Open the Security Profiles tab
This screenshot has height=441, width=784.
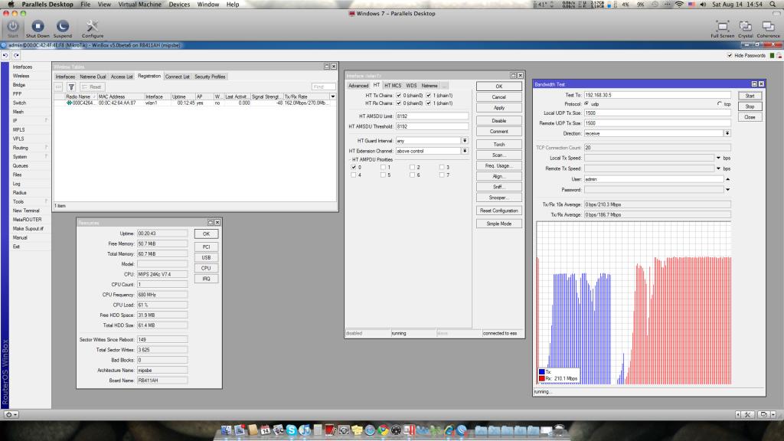point(210,77)
